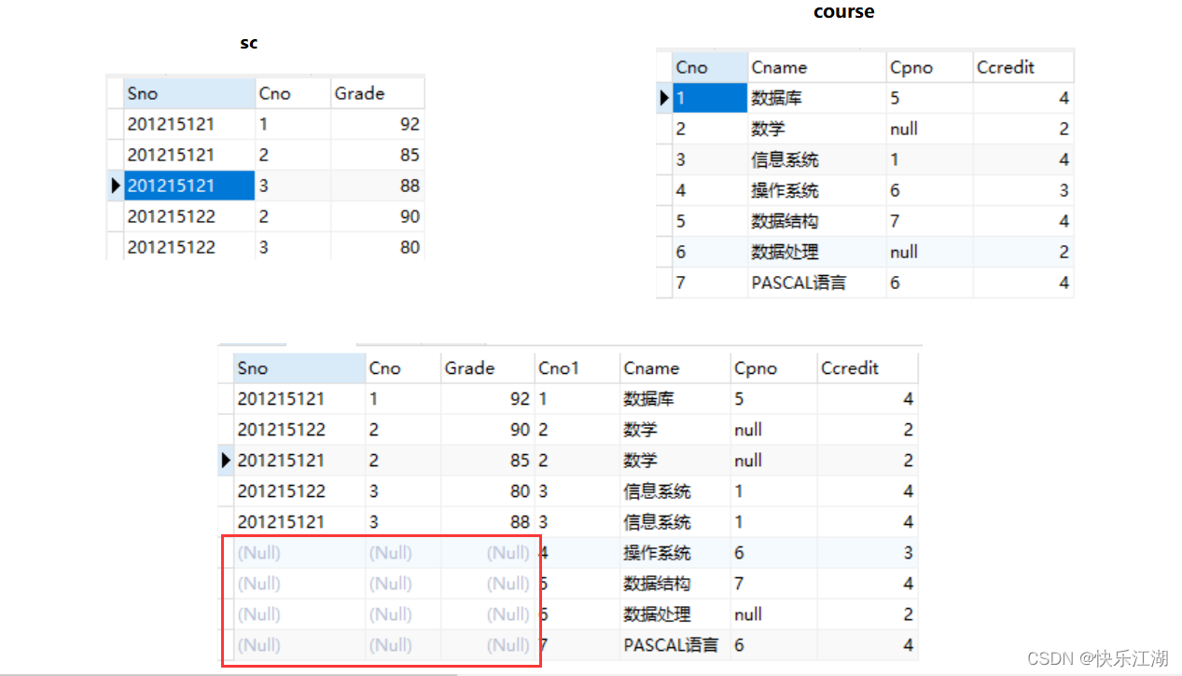
Task: Select (Null) Grade cell in result's 数据结构 row
Action: coord(488,584)
